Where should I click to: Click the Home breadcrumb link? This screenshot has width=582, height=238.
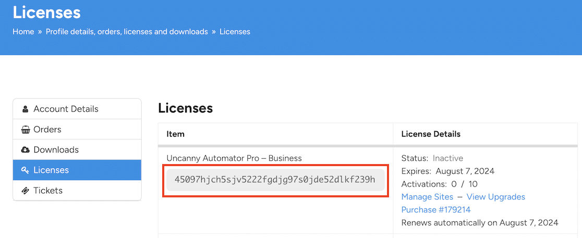(23, 32)
